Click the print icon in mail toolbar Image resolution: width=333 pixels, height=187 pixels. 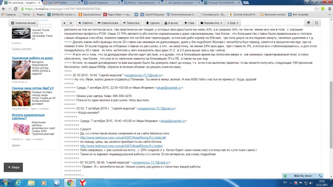point(309,23)
